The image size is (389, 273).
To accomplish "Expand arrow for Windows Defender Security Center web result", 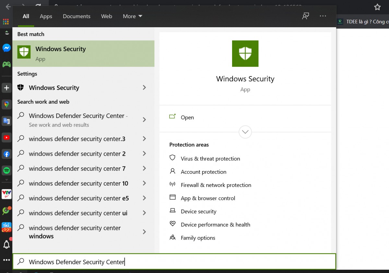I will 144,120.
